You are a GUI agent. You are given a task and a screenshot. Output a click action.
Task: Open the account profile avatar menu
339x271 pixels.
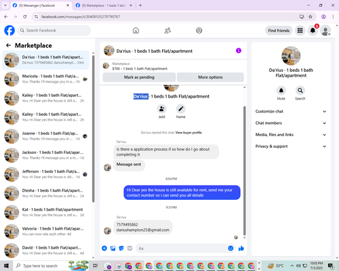[325, 30]
